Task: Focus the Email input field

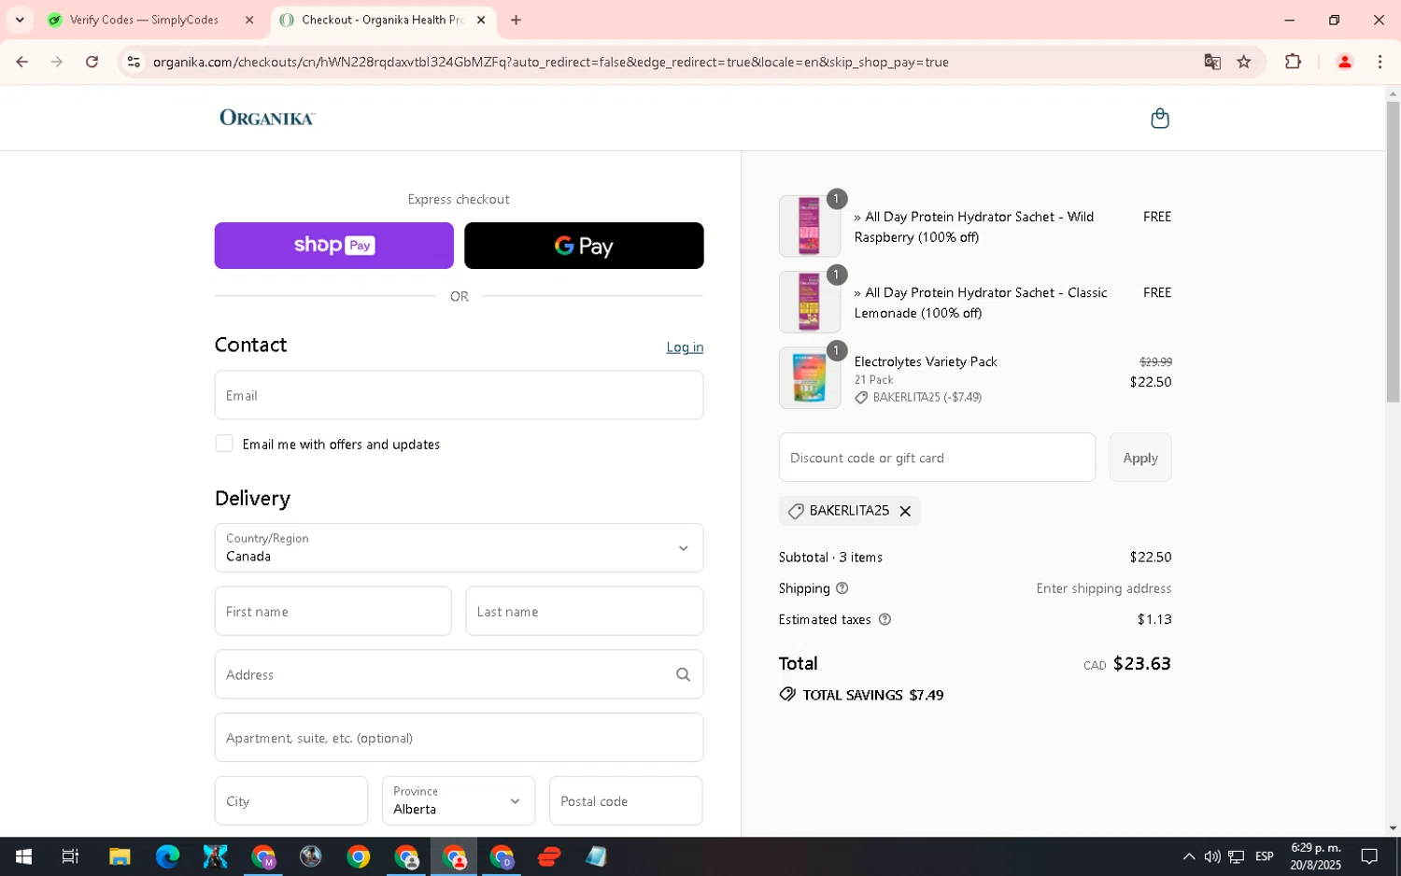Action: (x=459, y=395)
